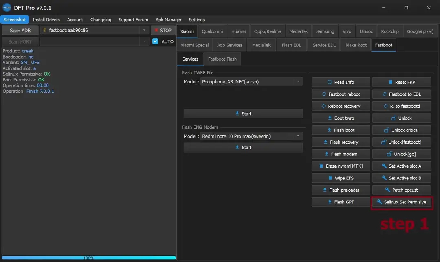Click the wrench icon on Patch opcust

387,190
